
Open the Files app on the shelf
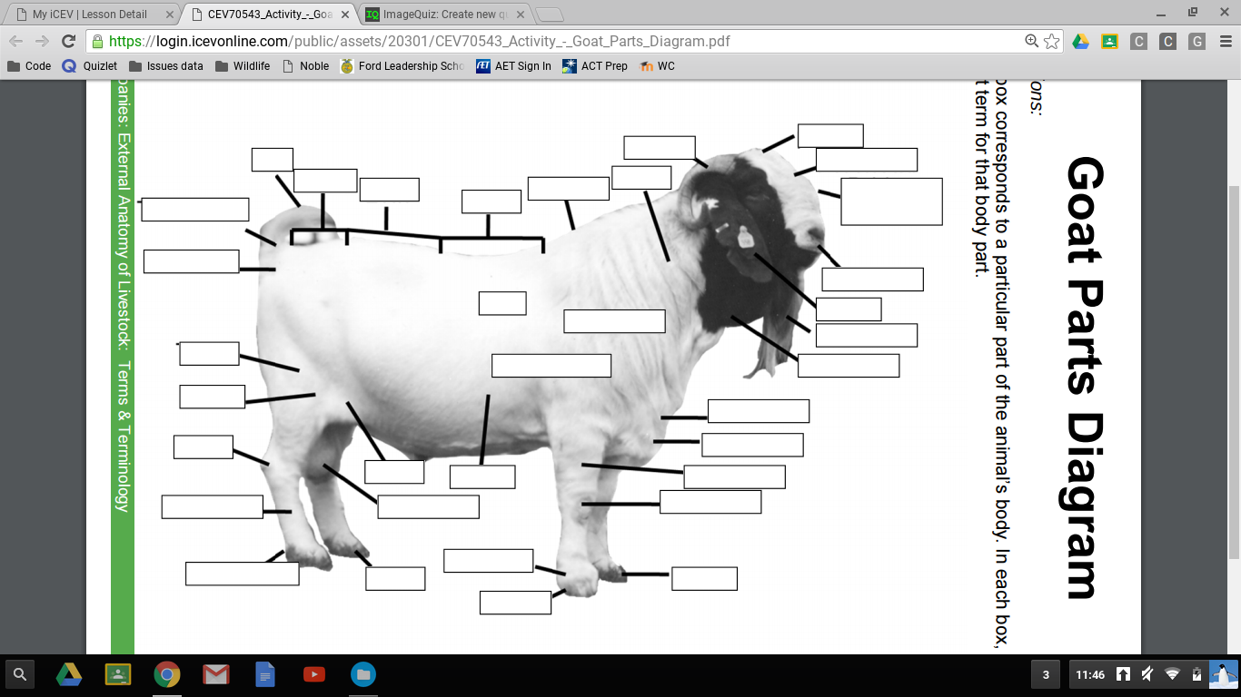point(363,674)
